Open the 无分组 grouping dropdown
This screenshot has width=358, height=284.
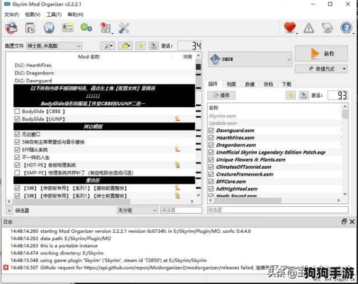[x=137, y=210]
